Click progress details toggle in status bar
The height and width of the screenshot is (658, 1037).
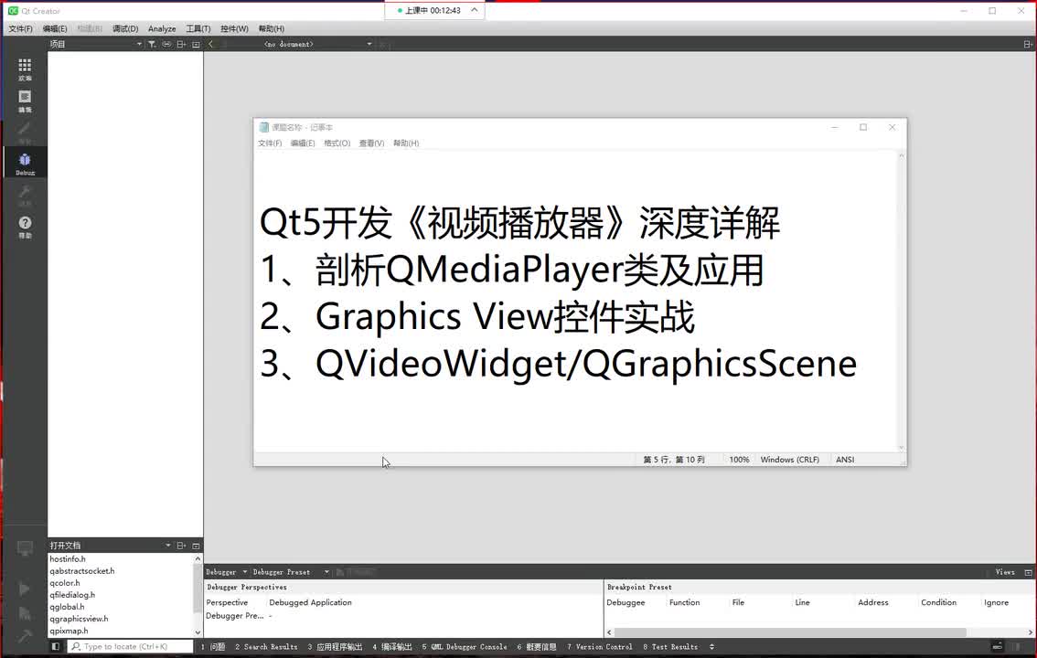pos(998,647)
